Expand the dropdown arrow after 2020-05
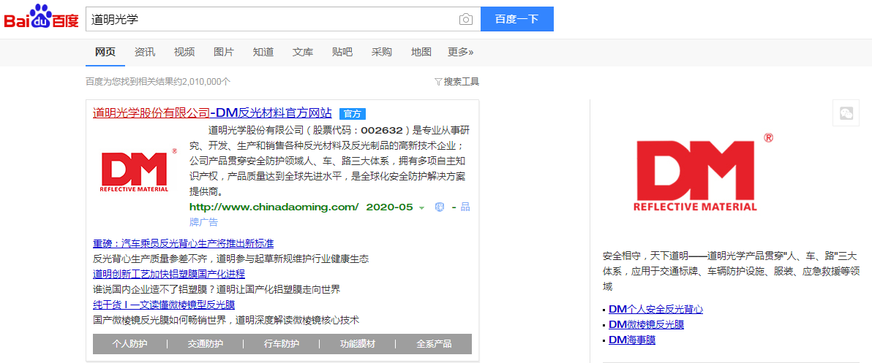The width and height of the screenshot is (872, 363). click(x=421, y=207)
